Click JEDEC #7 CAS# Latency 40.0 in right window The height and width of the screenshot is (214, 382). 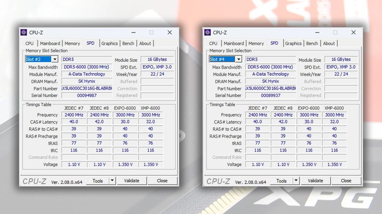(257, 122)
